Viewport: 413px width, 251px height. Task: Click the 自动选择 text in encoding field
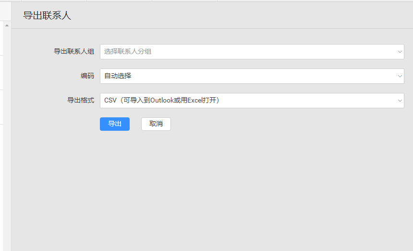118,76
